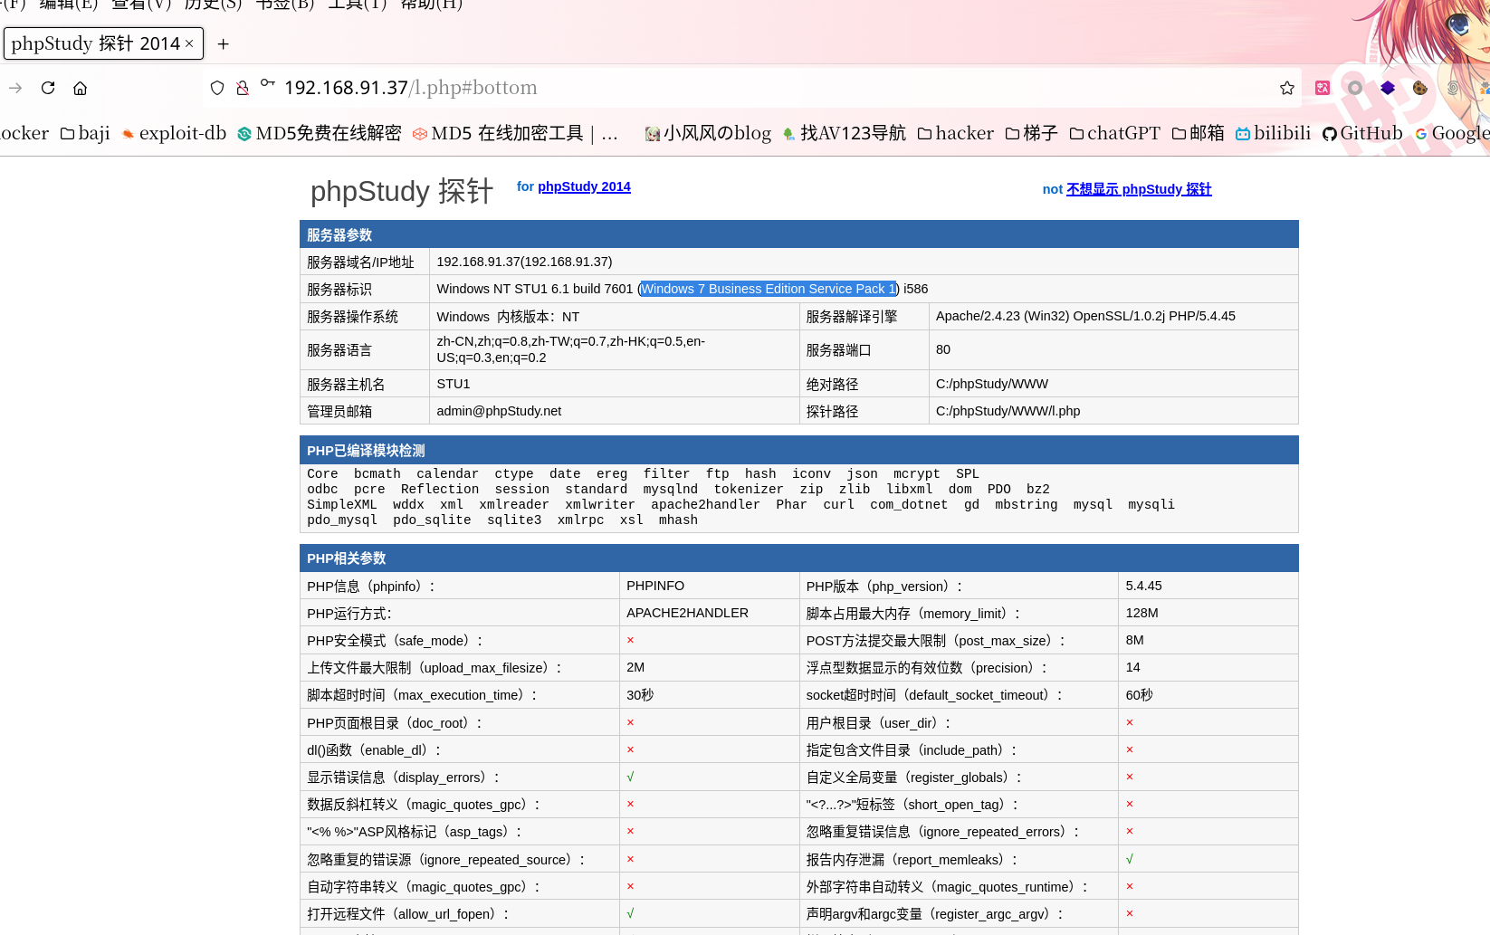Expand the 梯子 bookmark folder

1031,133
